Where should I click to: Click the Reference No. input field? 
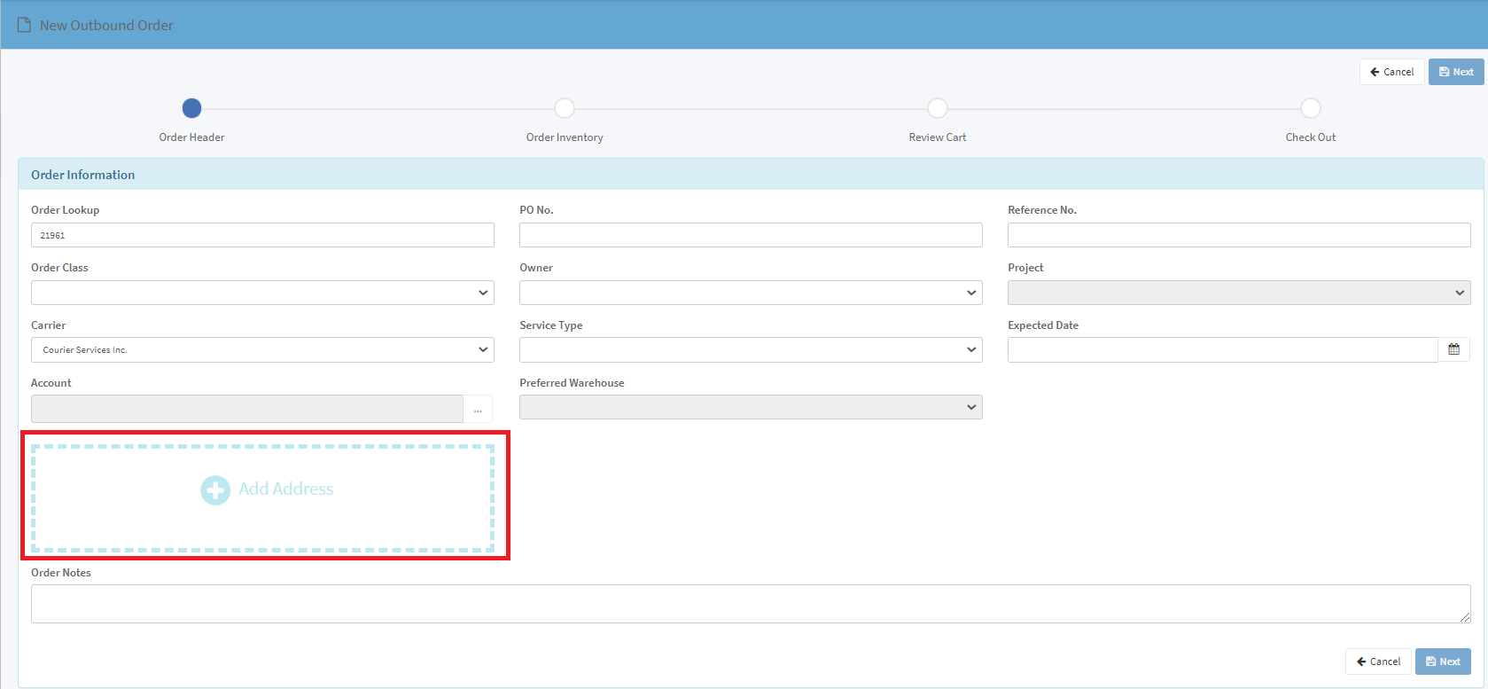[1239, 235]
